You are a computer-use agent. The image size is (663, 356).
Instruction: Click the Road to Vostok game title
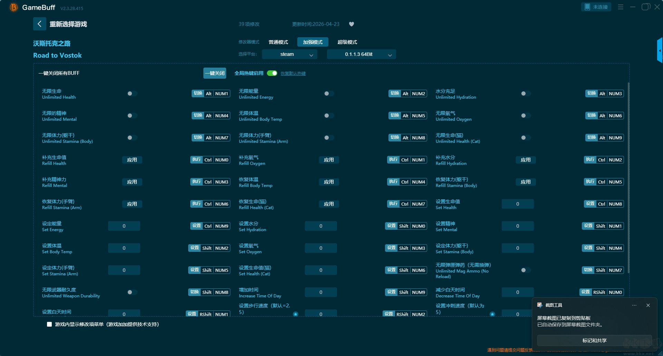(57, 55)
